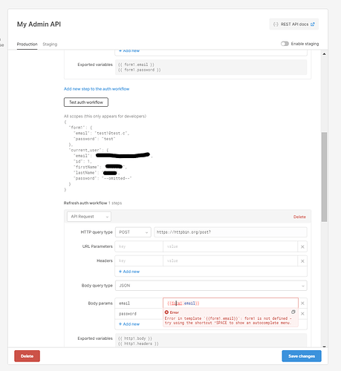The image size is (341, 371).
Task: Click the httpbin.org URL input field
Action: (230, 232)
